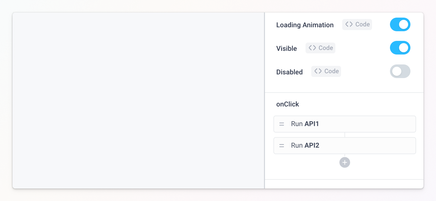Image resolution: width=436 pixels, height=201 pixels.
Task: Enable the Disabled switch
Action: click(x=400, y=71)
